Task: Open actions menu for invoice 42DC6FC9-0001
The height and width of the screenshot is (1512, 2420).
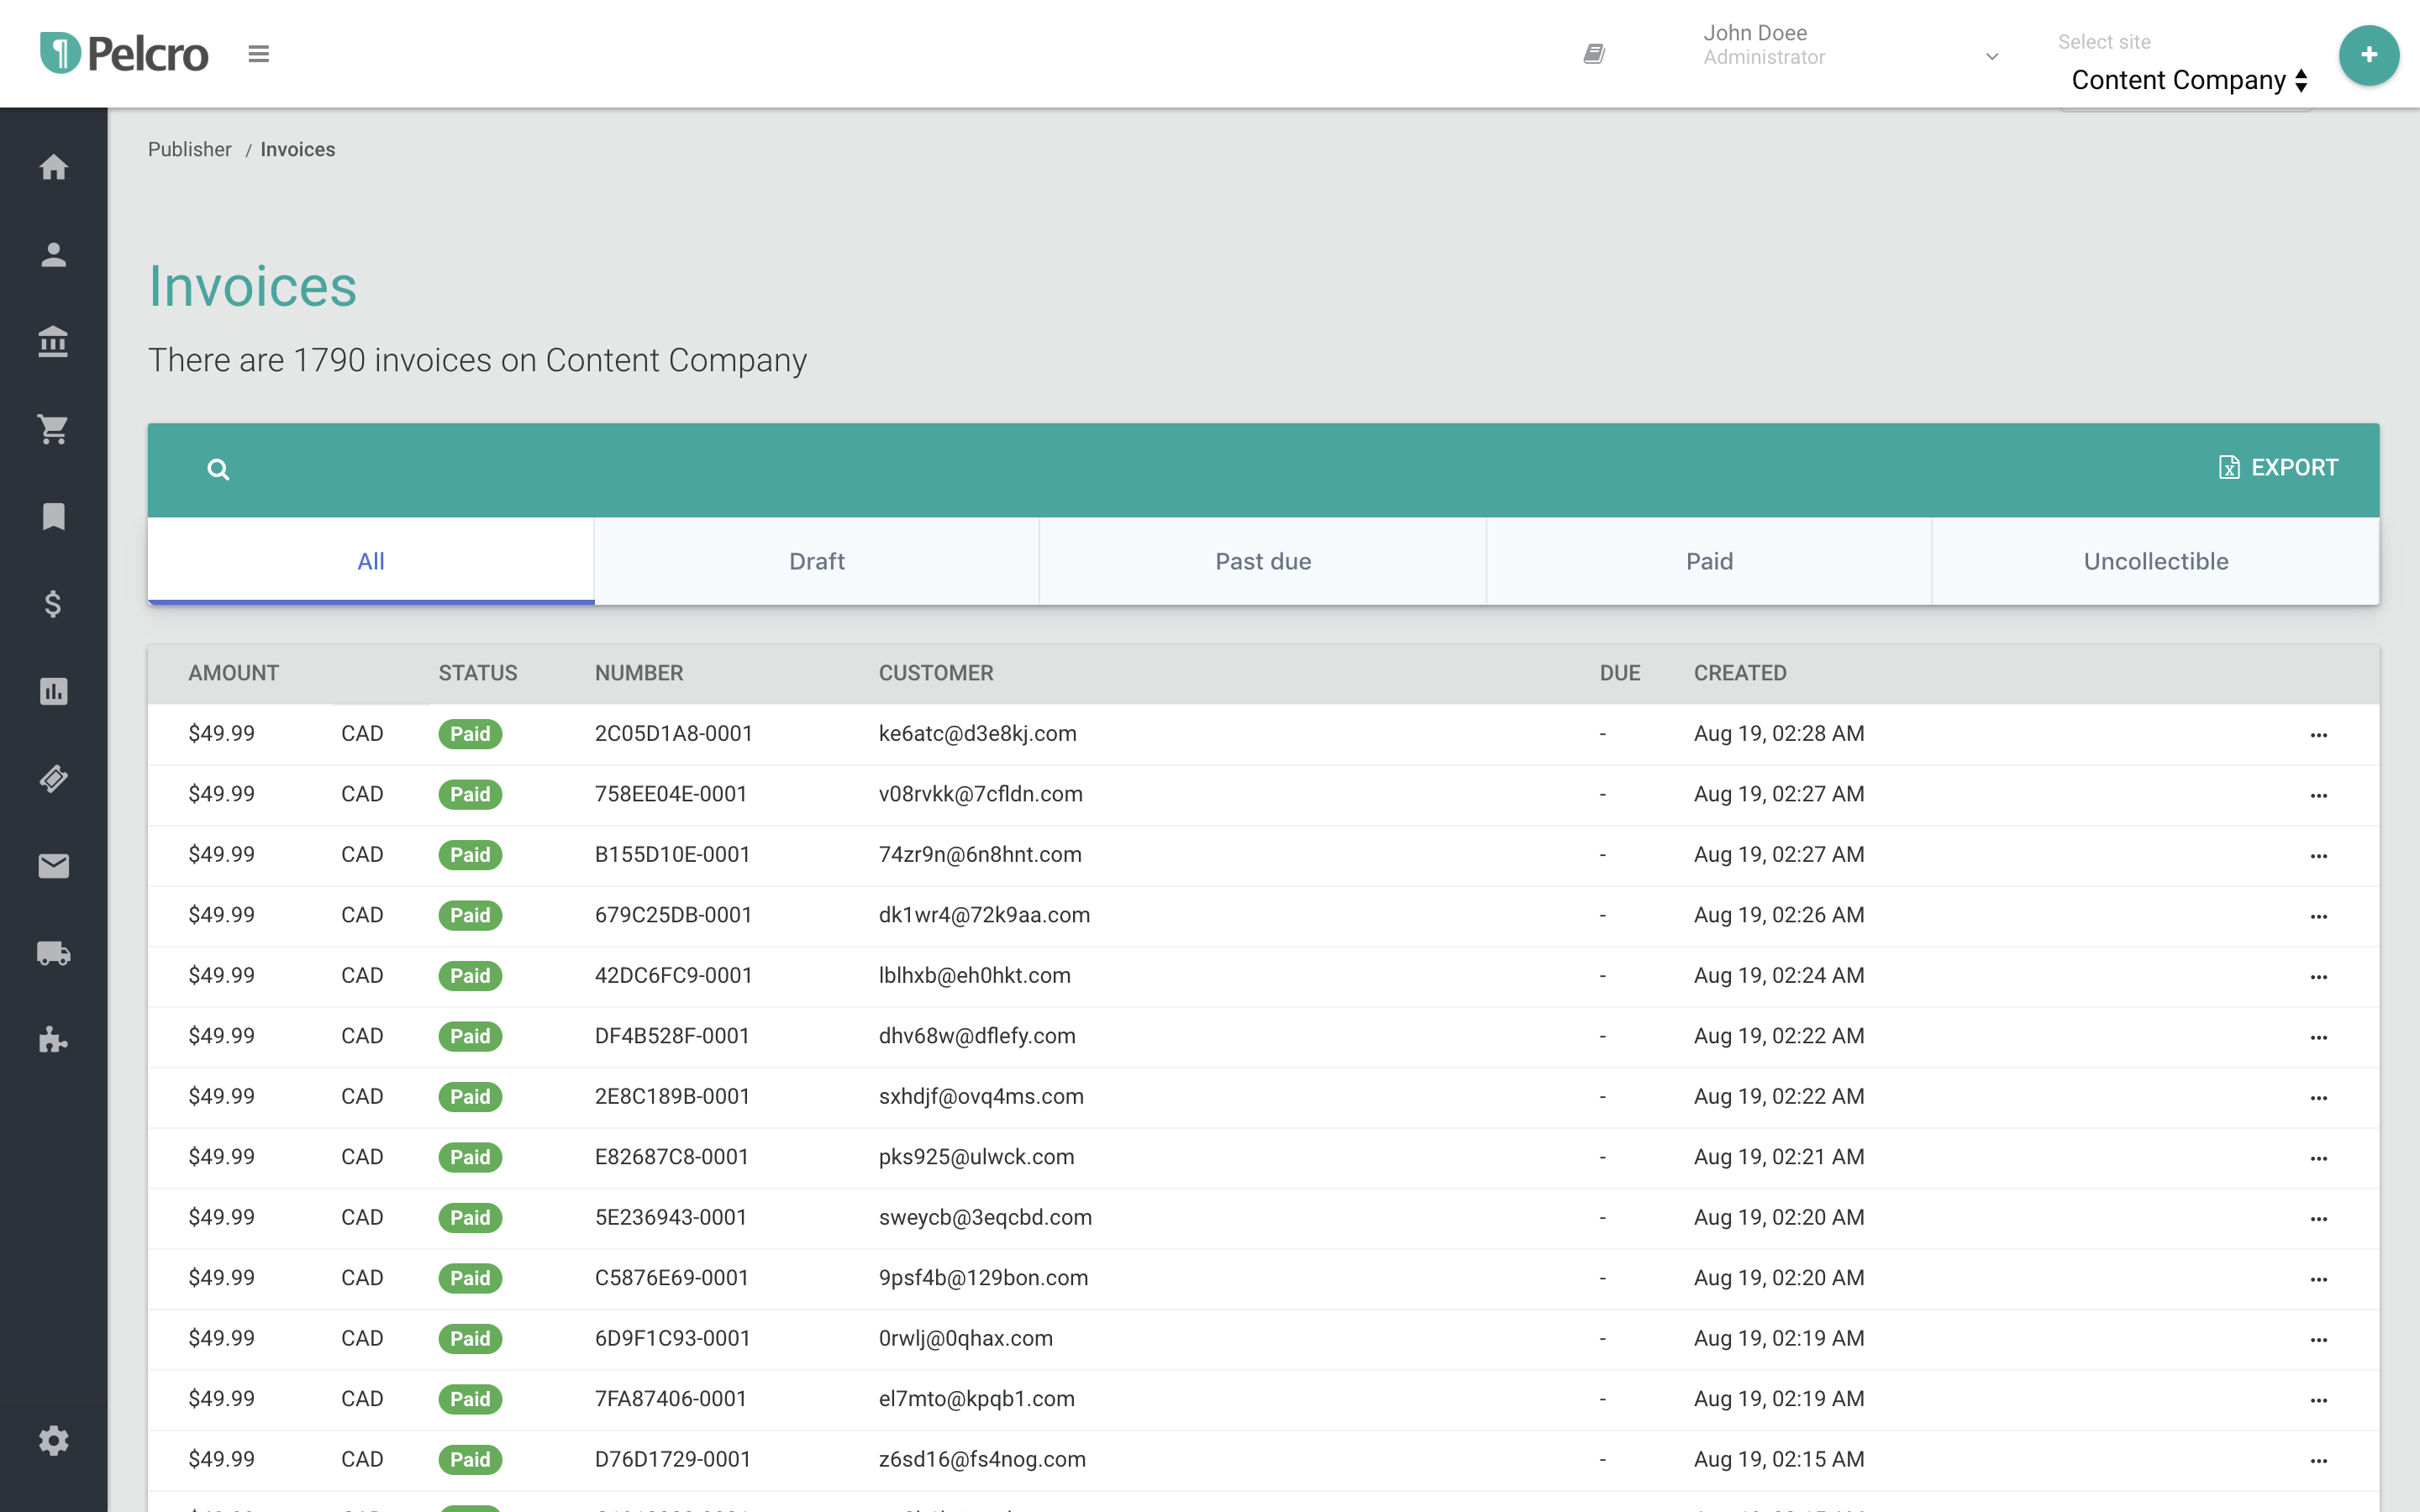Action: (x=2319, y=977)
